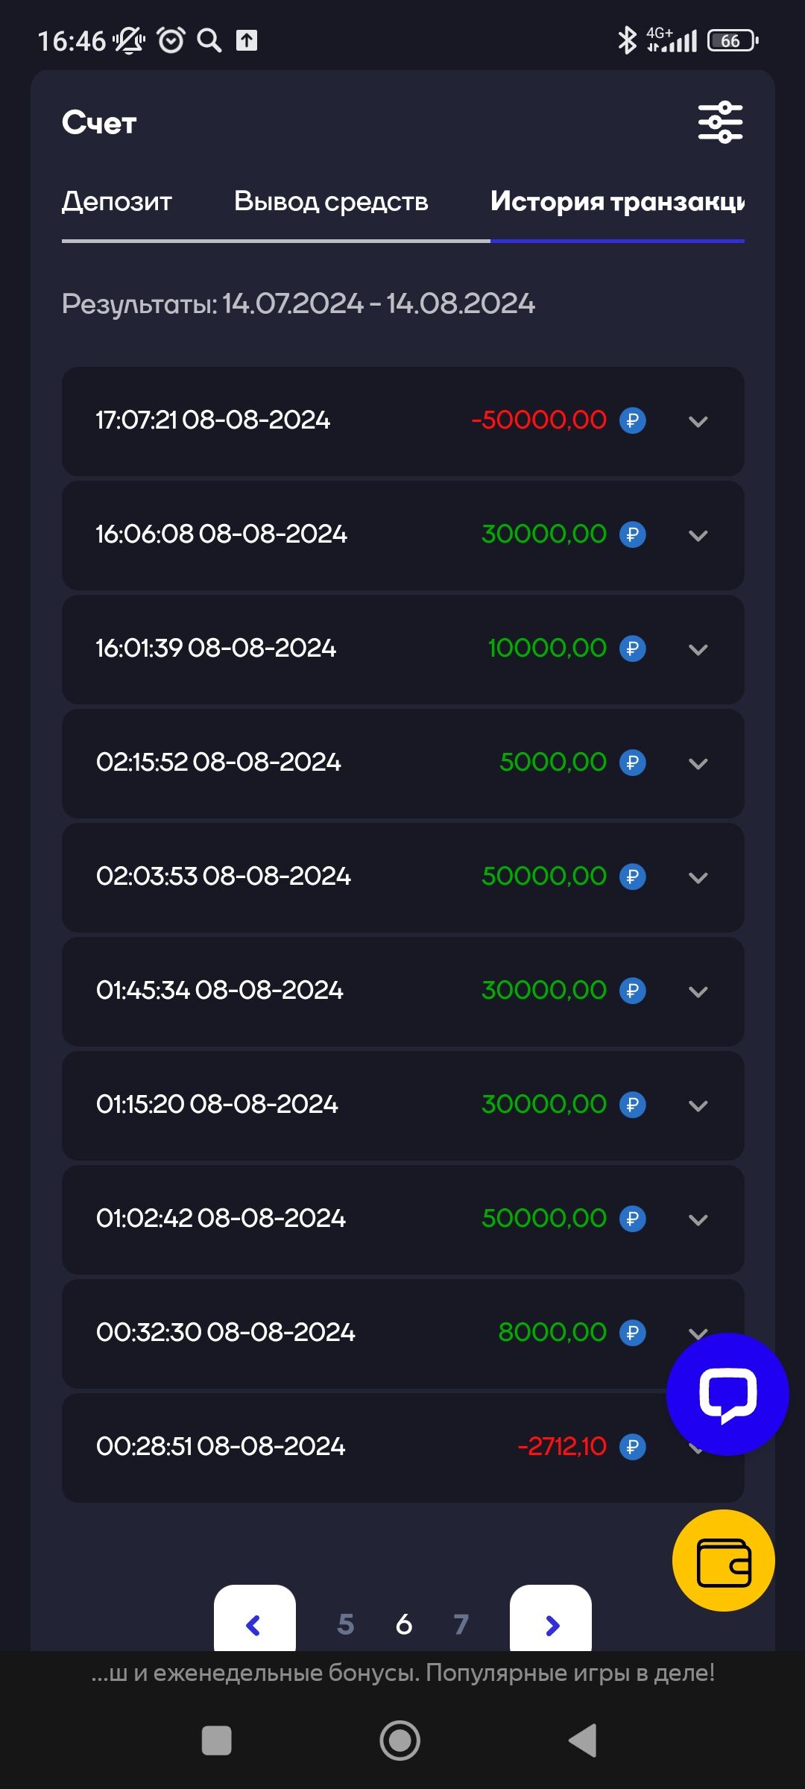The height and width of the screenshot is (1789, 805).
Task: Expand the 17:07:21 transaction details
Action: (x=698, y=421)
